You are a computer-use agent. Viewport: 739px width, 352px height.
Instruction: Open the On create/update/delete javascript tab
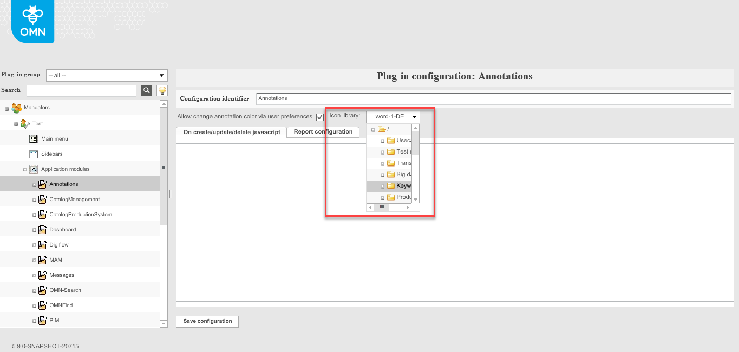tap(231, 132)
